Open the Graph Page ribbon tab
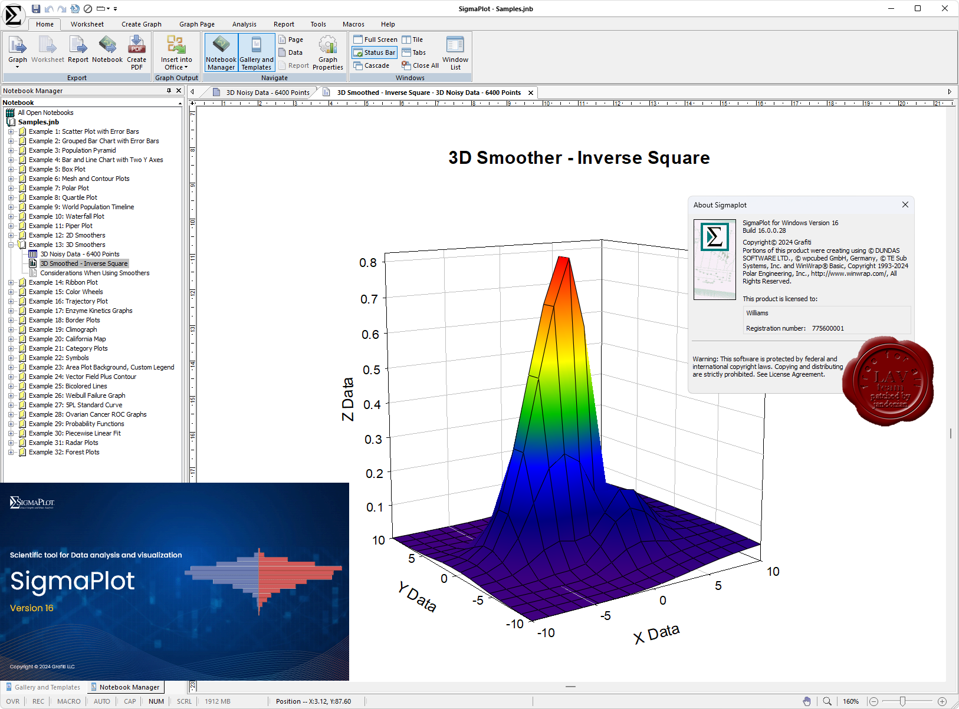Viewport: 959px width, 709px height. click(x=197, y=24)
